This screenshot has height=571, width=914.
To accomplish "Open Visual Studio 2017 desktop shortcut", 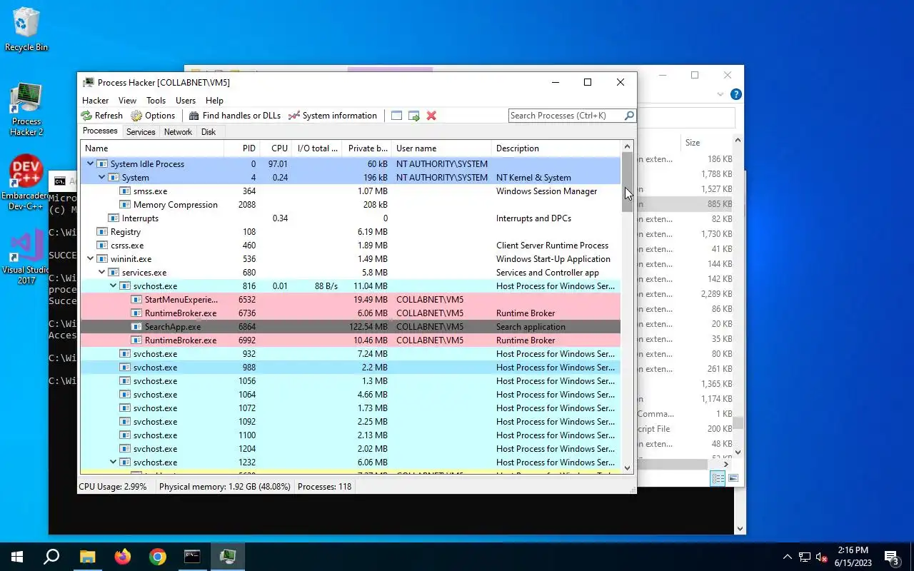I will 26,257.
